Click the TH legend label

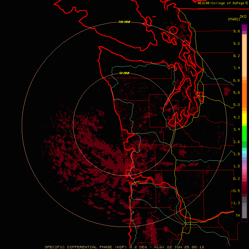click(x=238, y=215)
